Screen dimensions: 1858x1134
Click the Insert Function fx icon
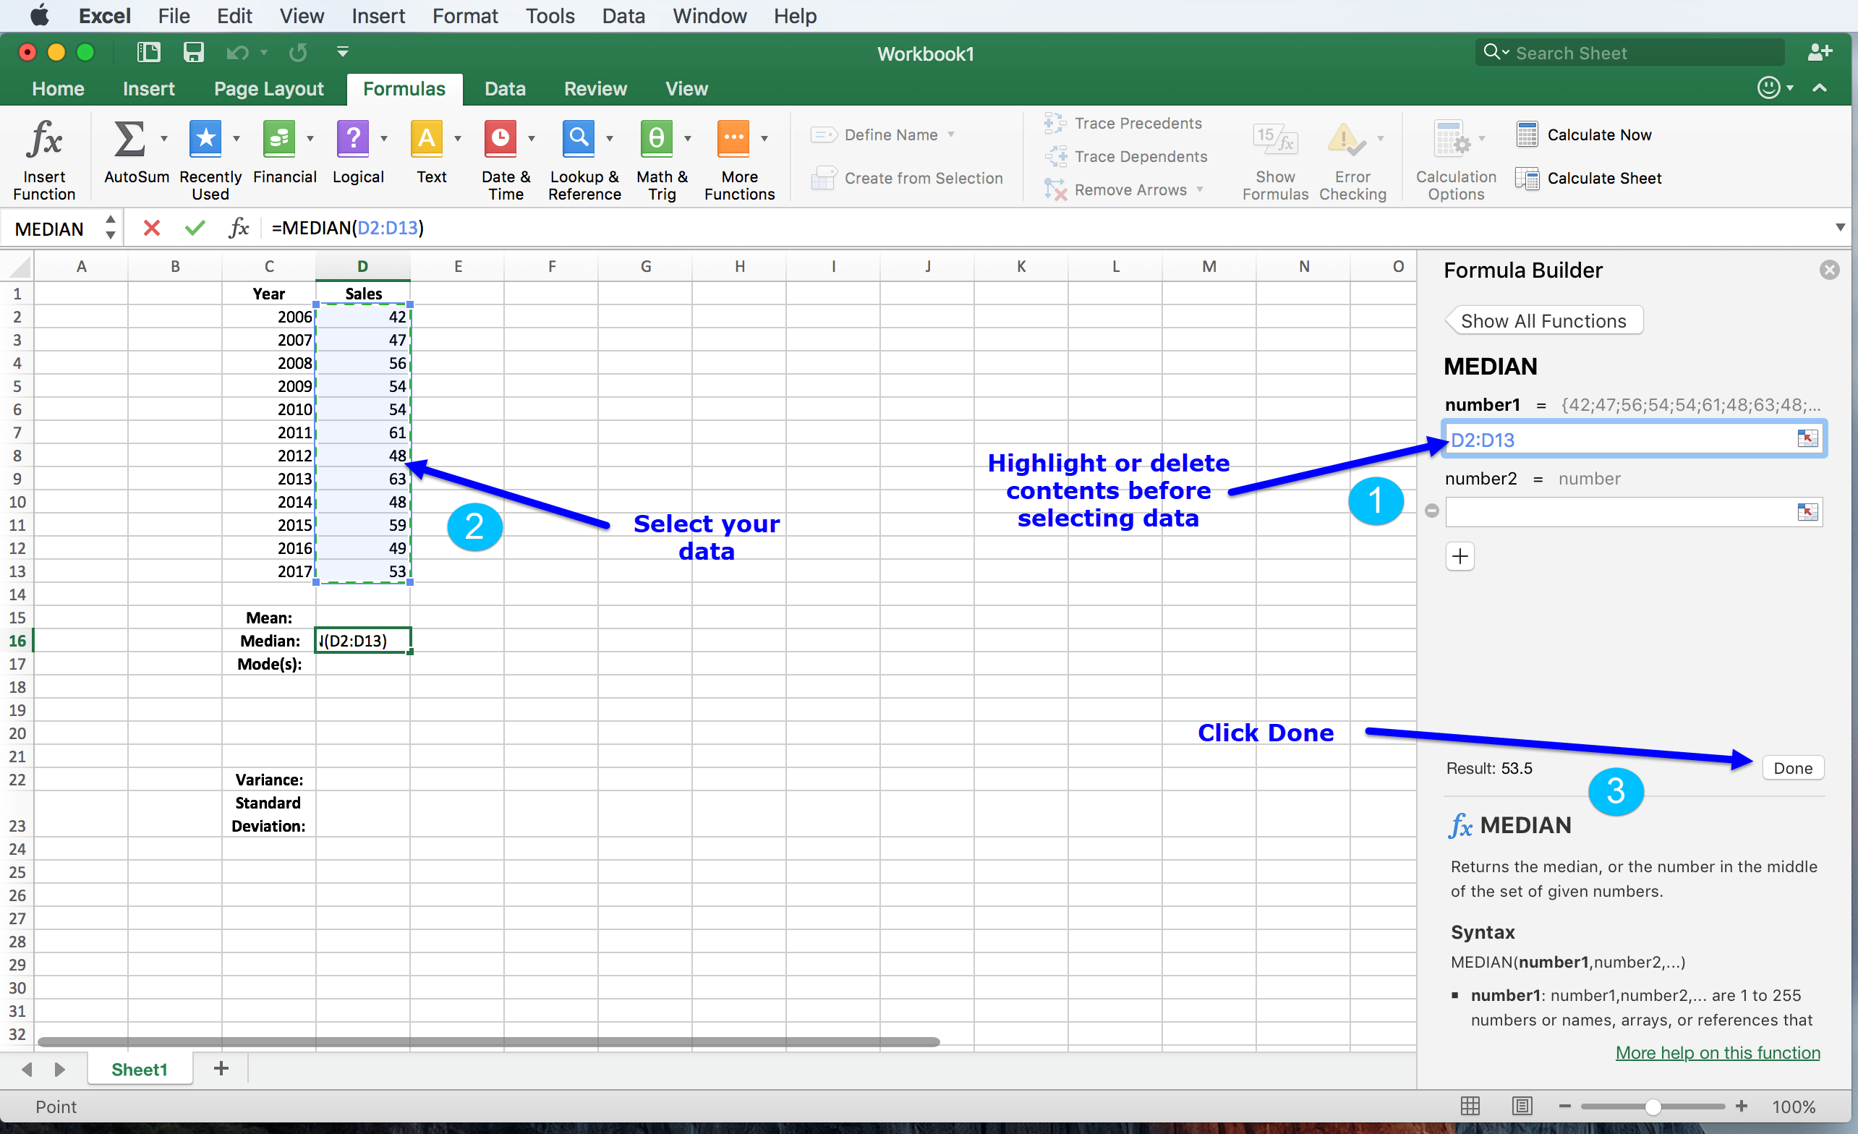[x=43, y=140]
